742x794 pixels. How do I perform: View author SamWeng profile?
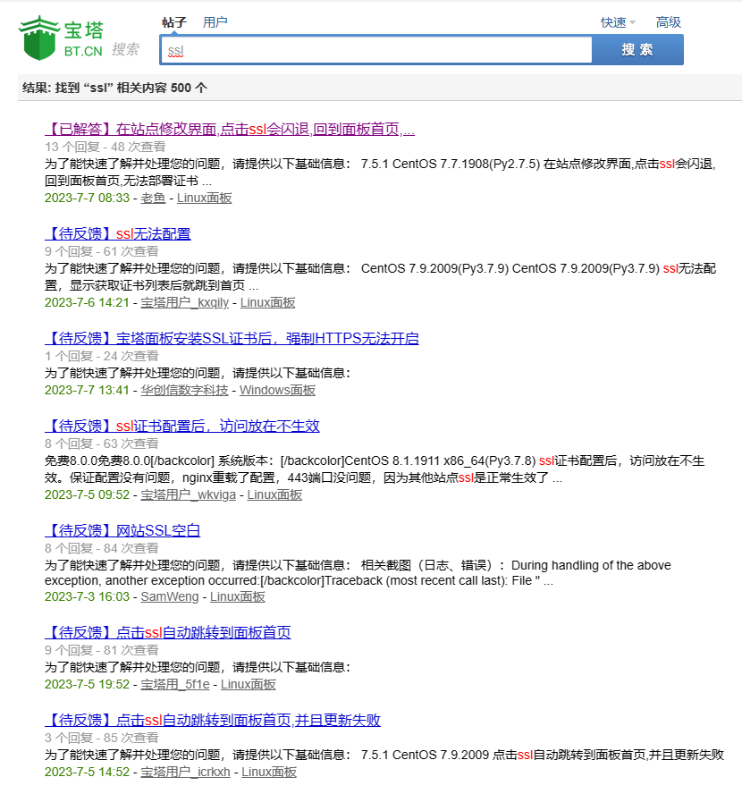pyautogui.click(x=170, y=596)
